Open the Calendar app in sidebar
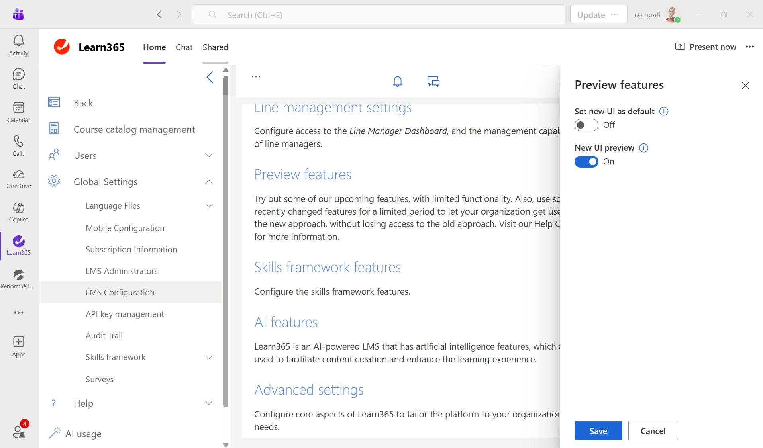This screenshot has height=448, width=763. (x=19, y=112)
